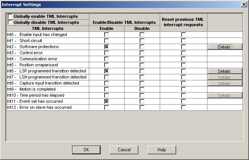Check Disable for Int12 Error on slave
Image resolution: width=249 pixels, height=160 pixels.
tap(142, 107)
